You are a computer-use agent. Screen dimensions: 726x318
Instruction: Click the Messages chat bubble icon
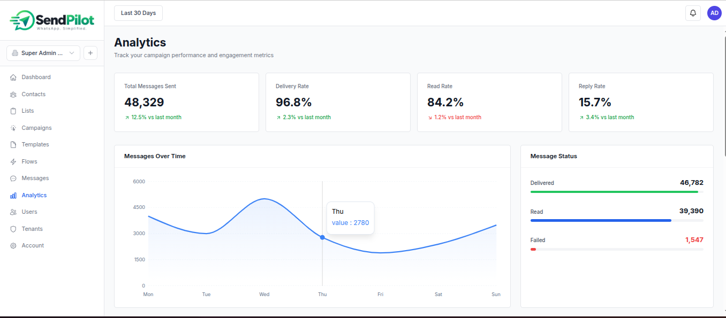pos(13,179)
